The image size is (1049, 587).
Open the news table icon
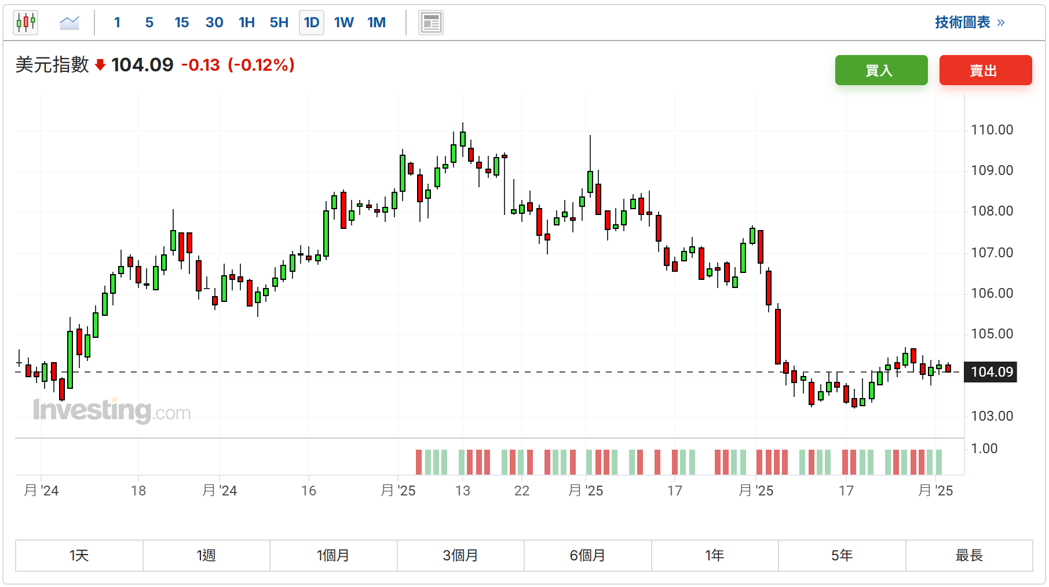click(x=431, y=23)
